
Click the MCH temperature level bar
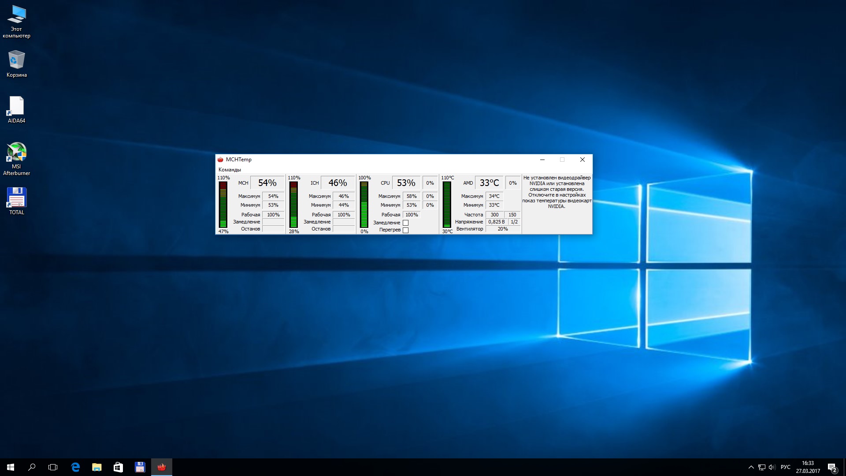coord(223,205)
